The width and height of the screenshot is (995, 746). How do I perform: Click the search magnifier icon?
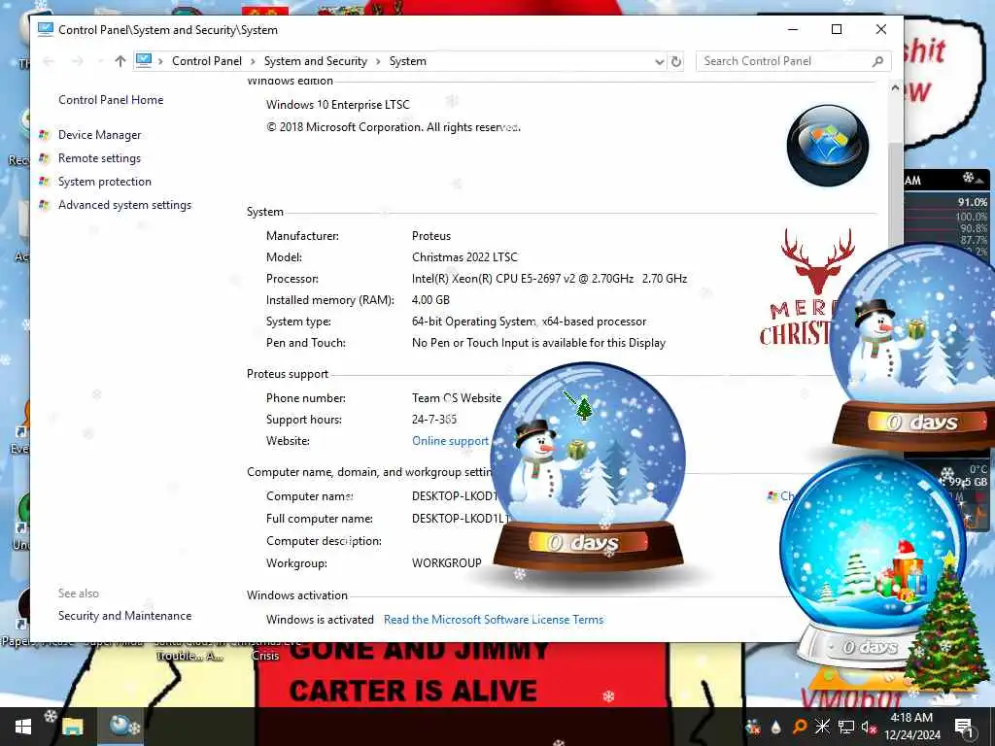[877, 61]
